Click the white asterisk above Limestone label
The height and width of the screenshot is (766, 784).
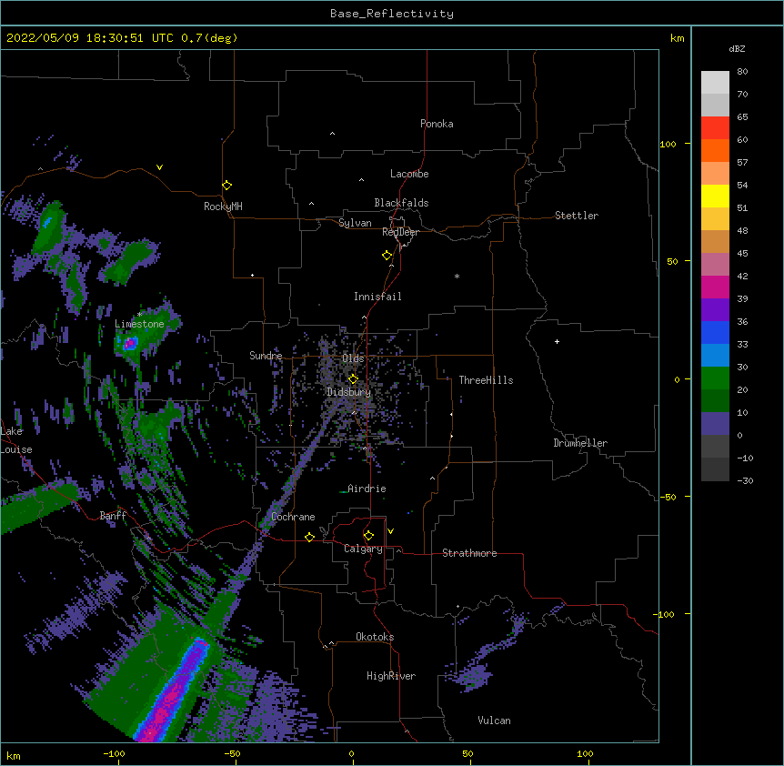coord(139,314)
